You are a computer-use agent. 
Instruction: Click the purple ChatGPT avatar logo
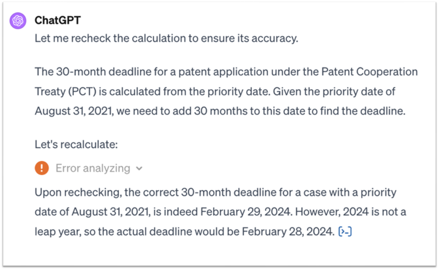click(18, 20)
